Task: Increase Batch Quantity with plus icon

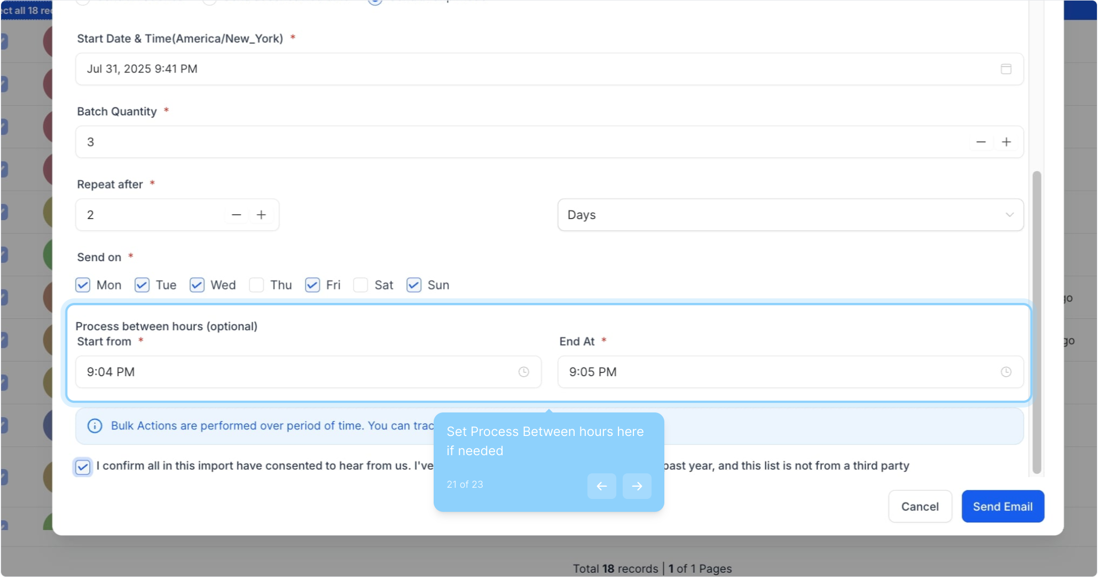Action: [x=1006, y=142]
